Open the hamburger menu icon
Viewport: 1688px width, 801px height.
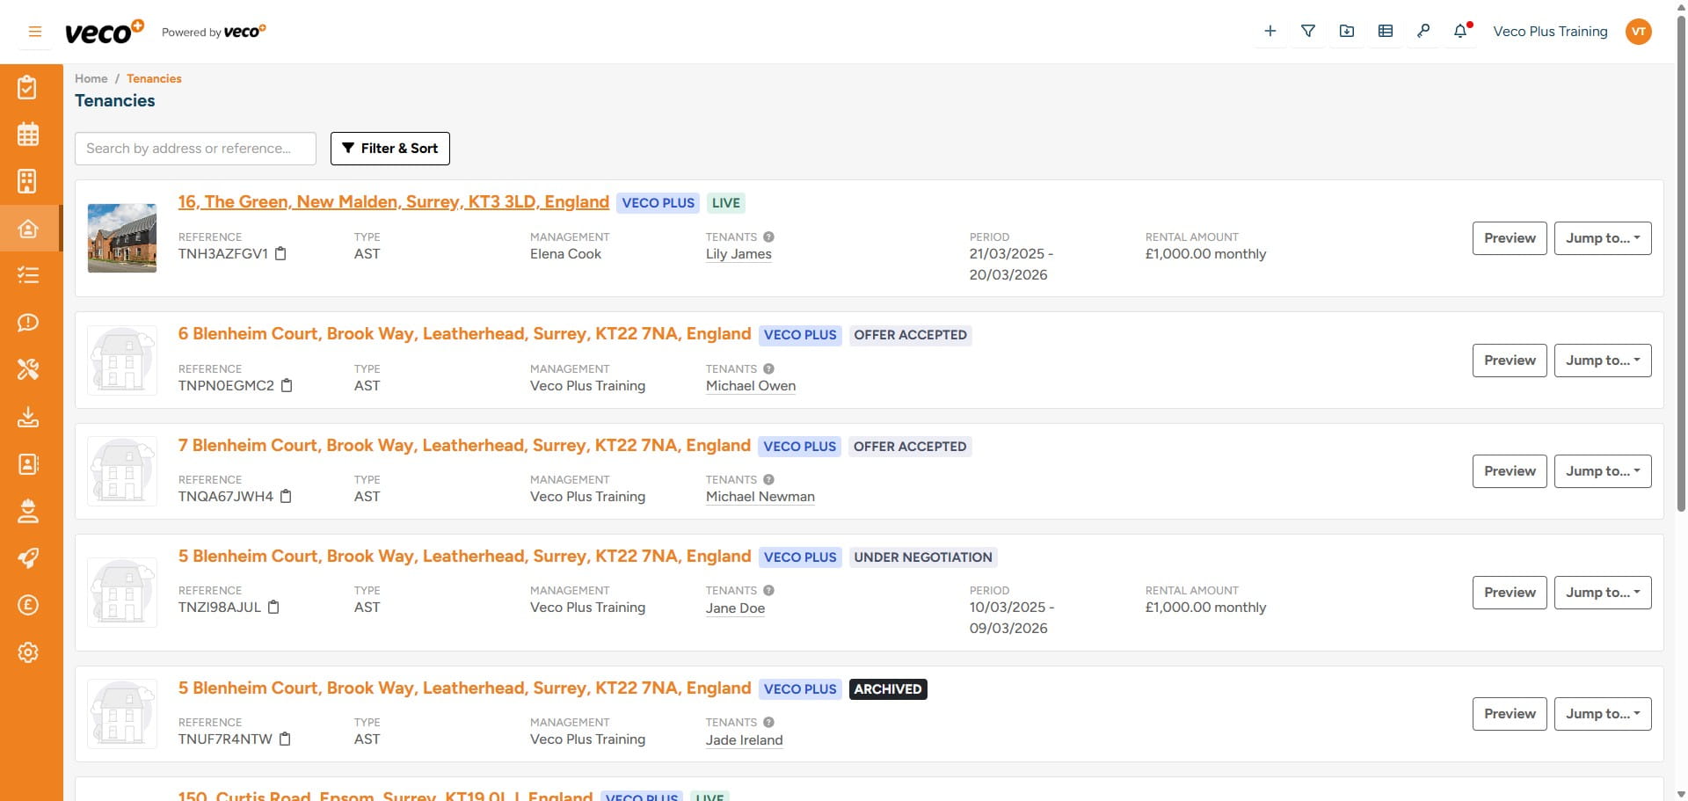point(35,32)
